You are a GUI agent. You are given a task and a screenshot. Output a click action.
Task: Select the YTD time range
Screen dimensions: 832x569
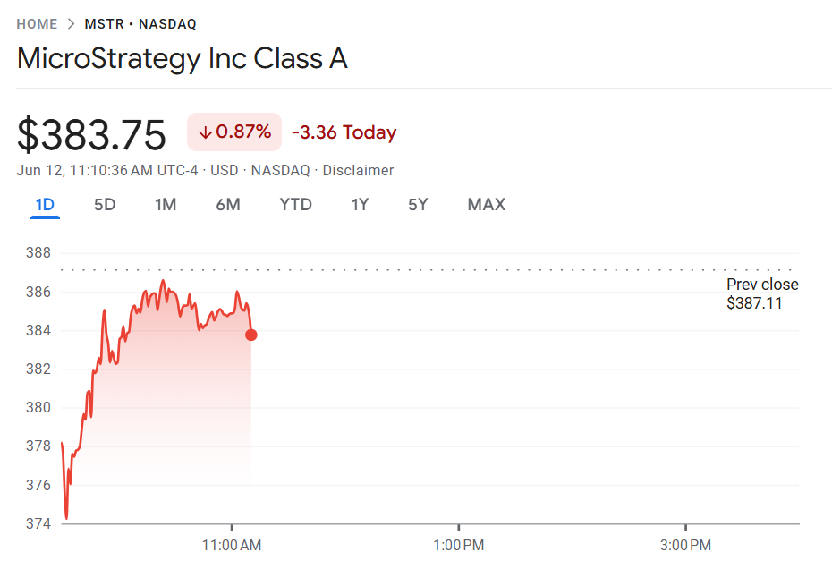point(294,204)
